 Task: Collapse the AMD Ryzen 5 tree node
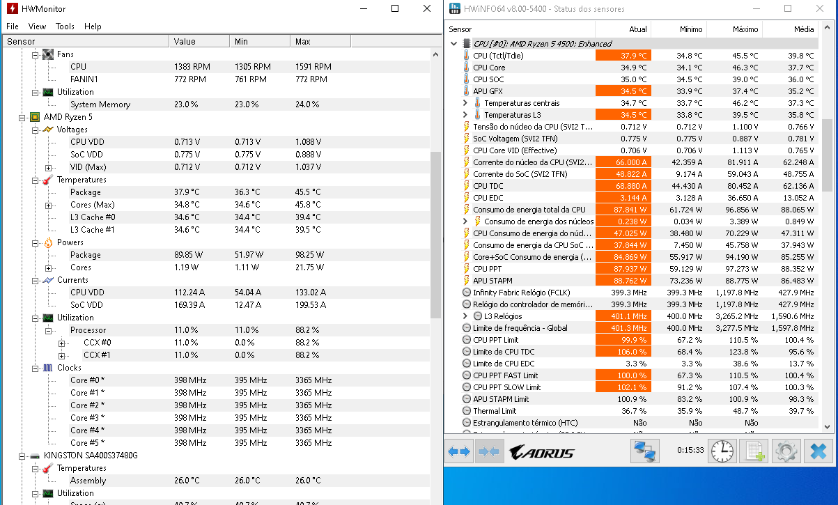click(22, 118)
